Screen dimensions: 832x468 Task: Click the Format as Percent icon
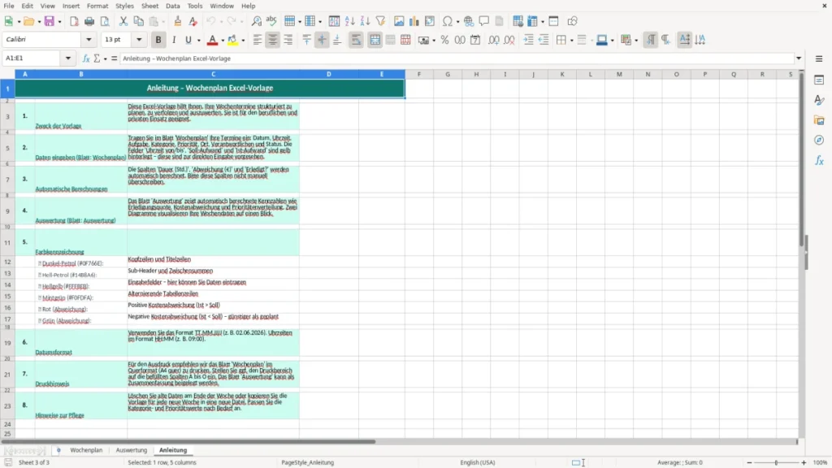(444, 40)
